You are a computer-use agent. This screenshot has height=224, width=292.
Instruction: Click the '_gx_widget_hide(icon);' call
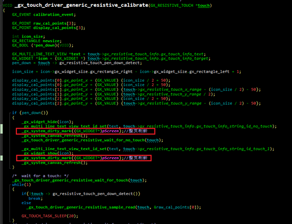coord(47,122)
